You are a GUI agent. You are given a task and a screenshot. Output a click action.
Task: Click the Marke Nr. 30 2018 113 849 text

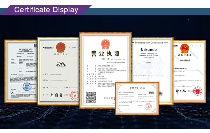pyautogui.click(x=148, y=55)
